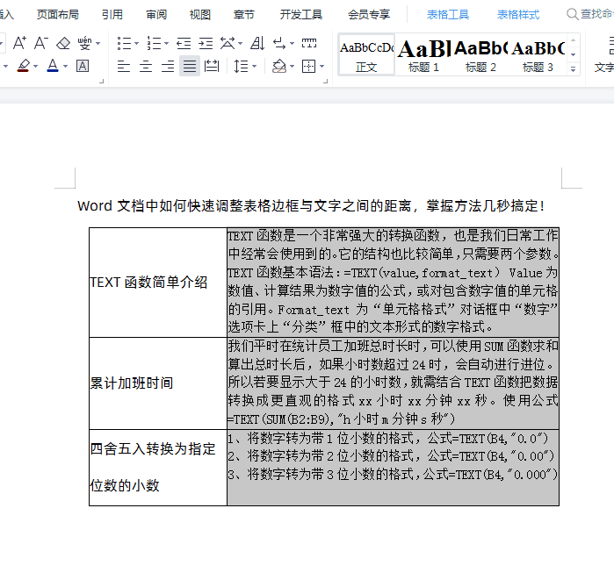Toggle justify alignment
The image size is (614, 587).
(190, 66)
